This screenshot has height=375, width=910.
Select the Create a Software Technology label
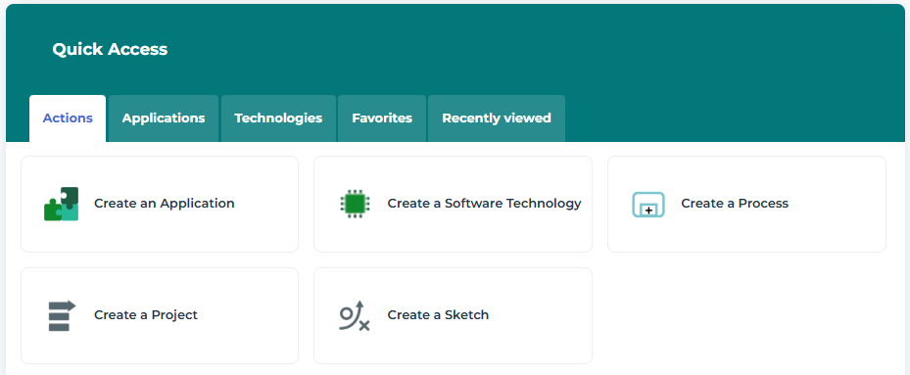click(484, 204)
